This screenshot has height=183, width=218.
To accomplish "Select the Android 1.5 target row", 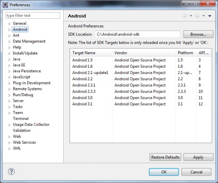I will pos(141,60).
